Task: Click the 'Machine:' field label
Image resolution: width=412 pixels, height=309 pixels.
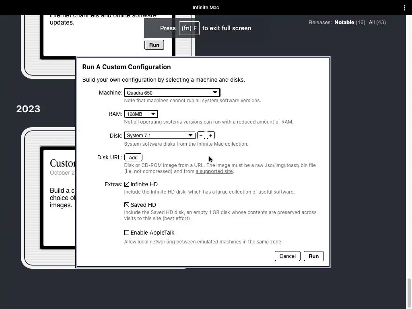Action: [x=111, y=93]
